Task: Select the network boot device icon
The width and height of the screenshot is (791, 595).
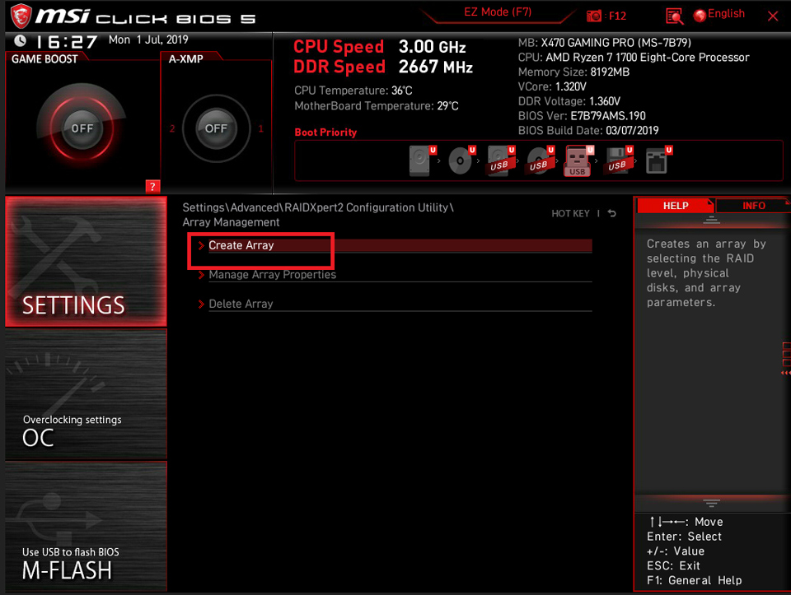Action: 658,160
